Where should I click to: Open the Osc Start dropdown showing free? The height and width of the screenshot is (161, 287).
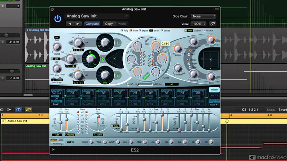189,31
